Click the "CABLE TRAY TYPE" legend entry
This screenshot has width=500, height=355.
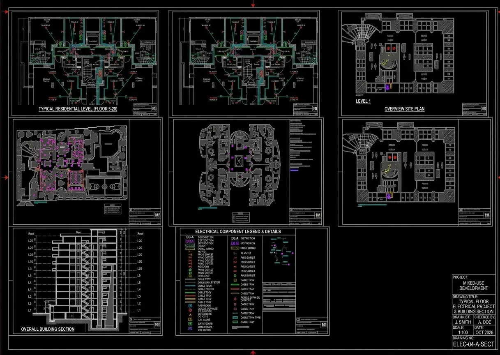click(x=251, y=318)
